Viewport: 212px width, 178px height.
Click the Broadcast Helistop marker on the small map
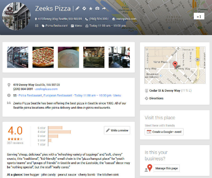[x=161, y=76]
